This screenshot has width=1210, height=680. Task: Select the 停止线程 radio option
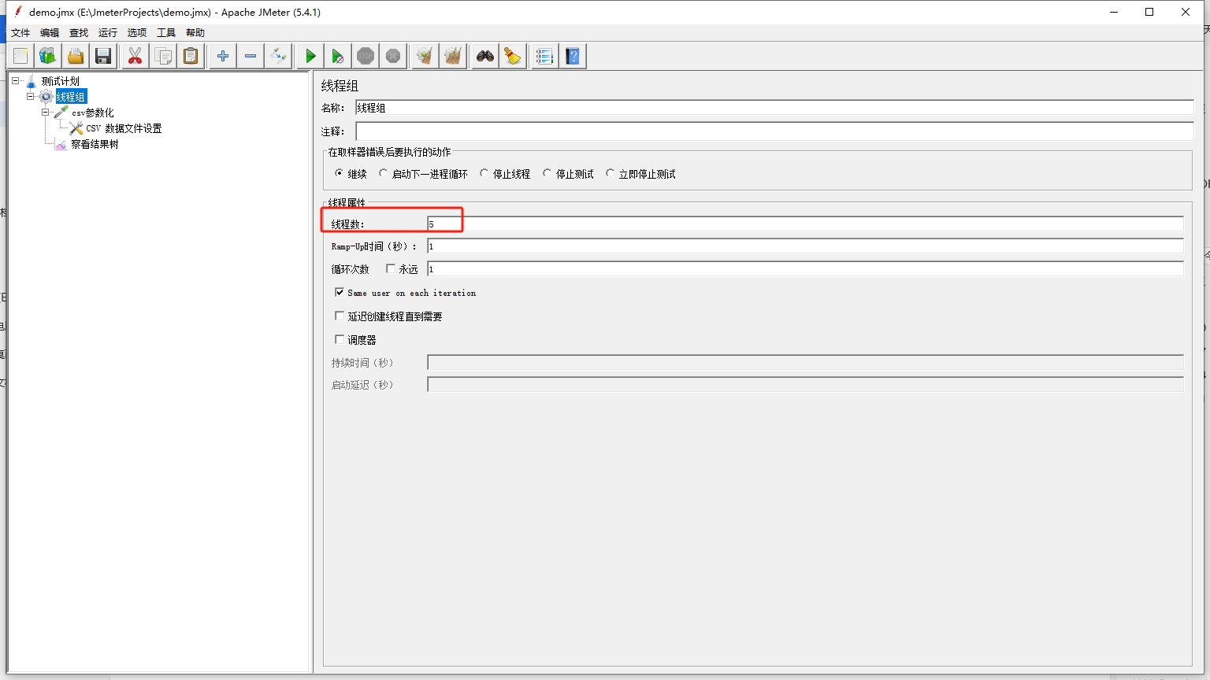coord(484,173)
